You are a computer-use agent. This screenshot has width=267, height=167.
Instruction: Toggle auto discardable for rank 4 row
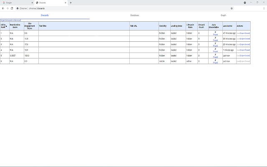tap(215, 51)
